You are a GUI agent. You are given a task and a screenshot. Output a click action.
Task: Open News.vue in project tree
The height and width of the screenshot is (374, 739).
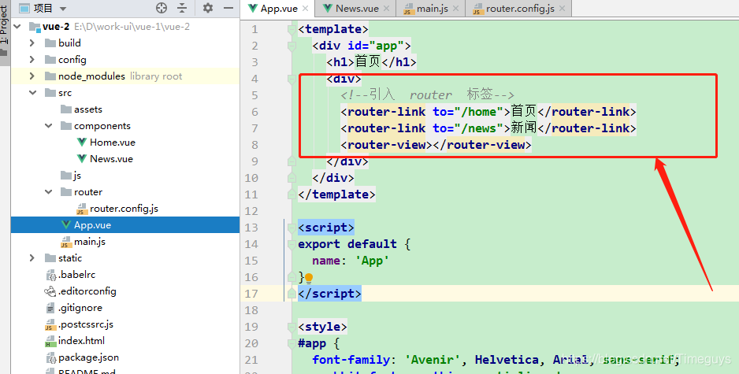tap(111, 159)
